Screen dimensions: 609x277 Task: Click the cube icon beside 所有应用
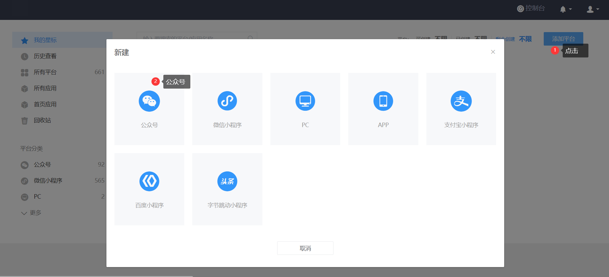[25, 89]
